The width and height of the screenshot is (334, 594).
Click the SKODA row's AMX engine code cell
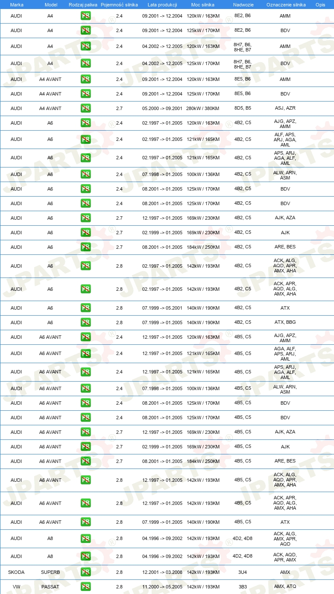point(285,572)
